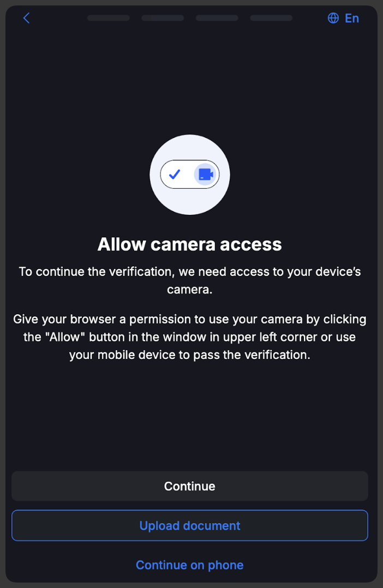Viewport: 383px width, 588px height.
Task: Click the Continue button
Action: [x=190, y=486]
